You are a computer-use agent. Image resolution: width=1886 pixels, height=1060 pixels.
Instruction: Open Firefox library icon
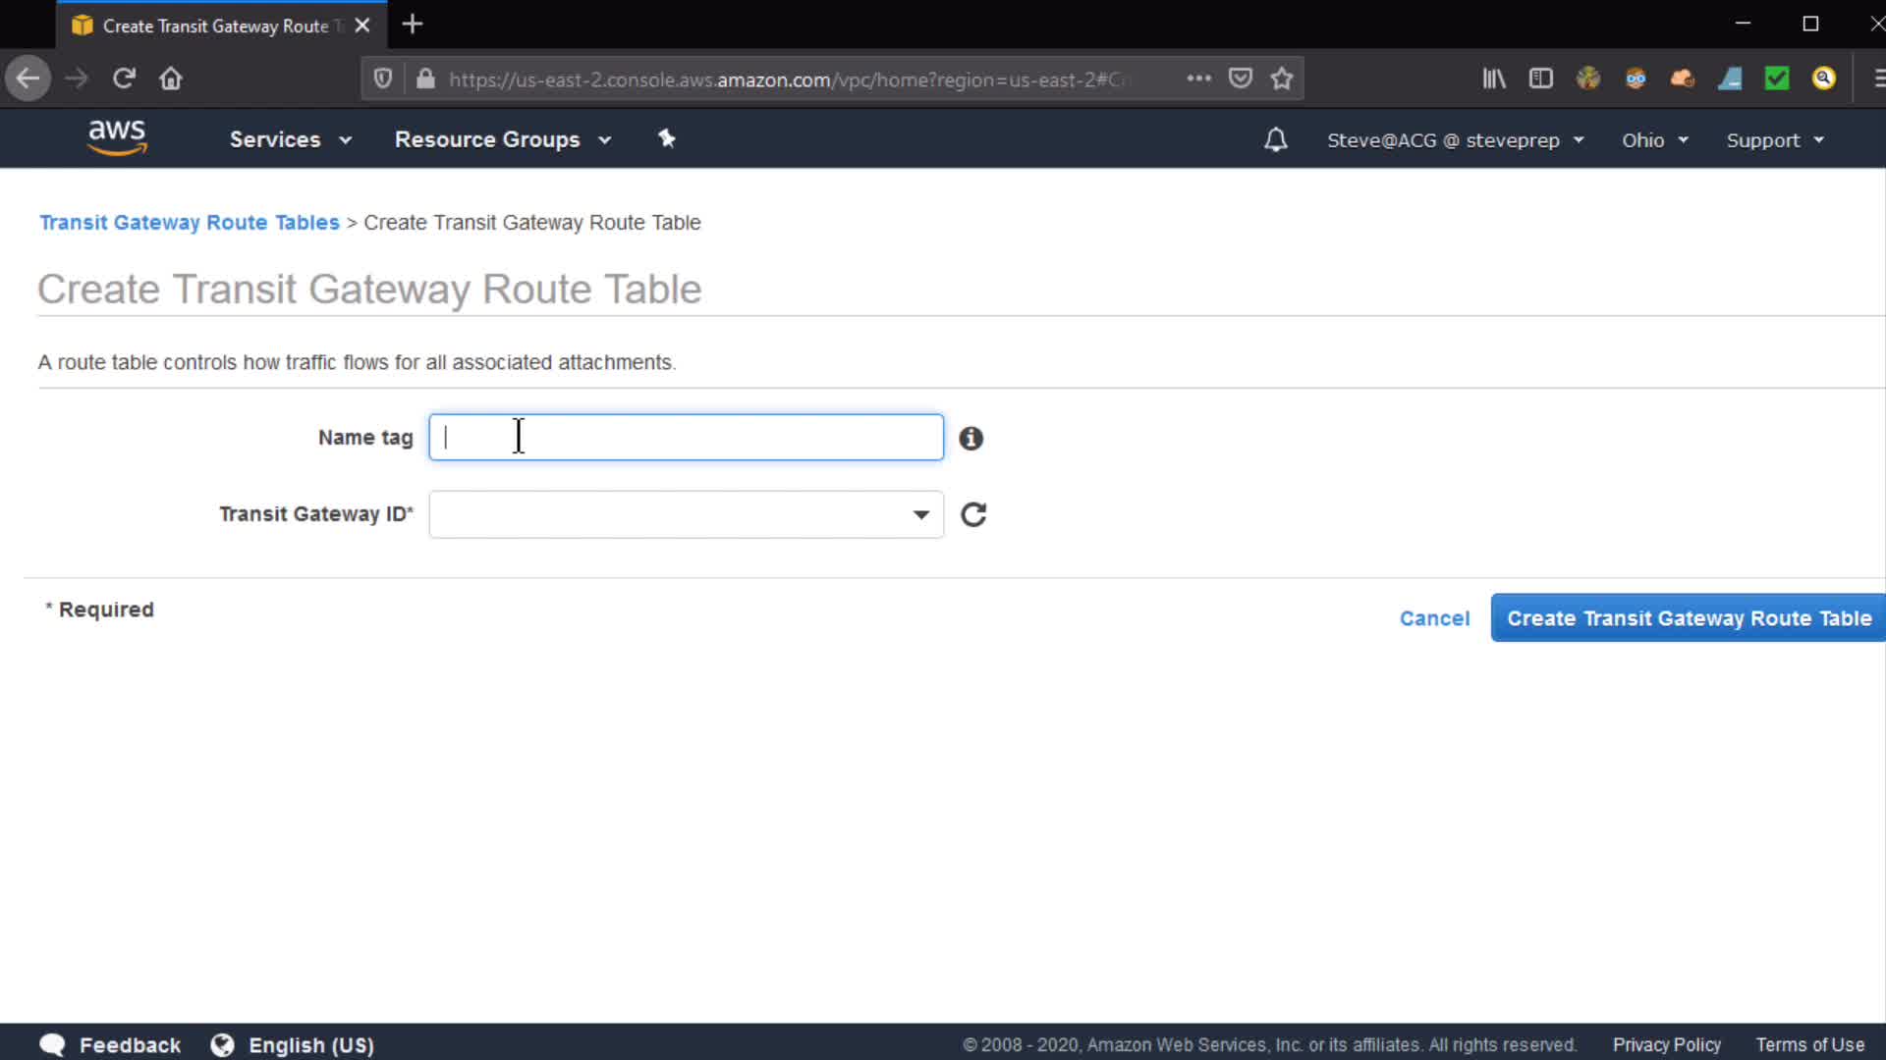(x=1493, y=79)
